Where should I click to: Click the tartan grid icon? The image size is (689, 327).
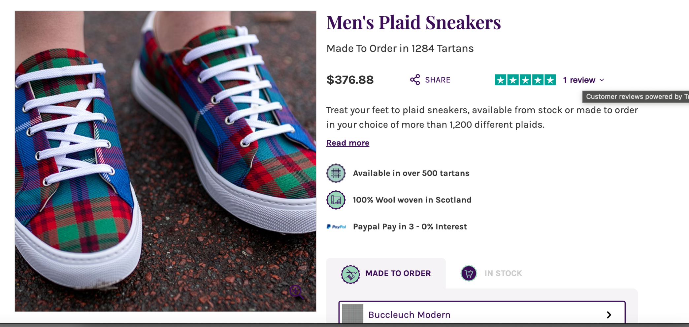336,173
